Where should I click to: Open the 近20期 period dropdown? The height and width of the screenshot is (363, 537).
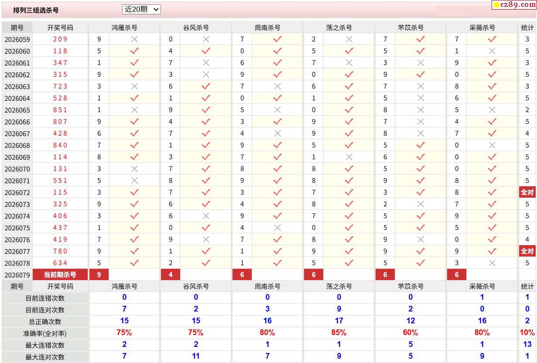(141, 9)
